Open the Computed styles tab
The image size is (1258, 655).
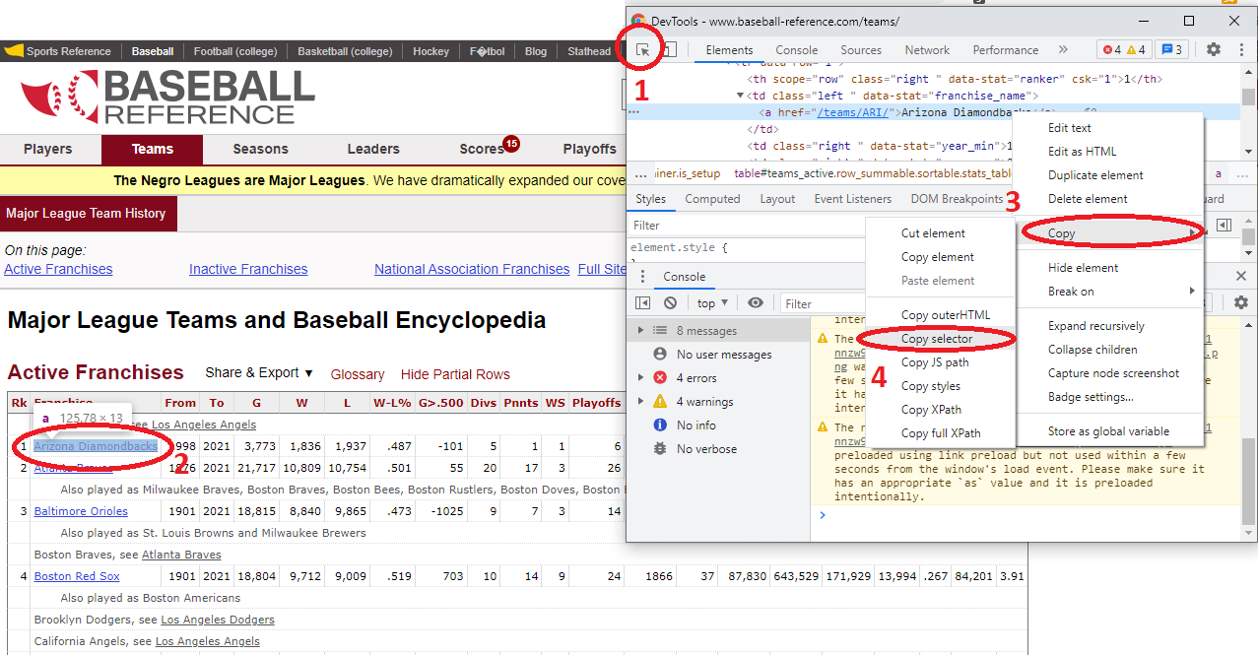[x=712, y=199]
